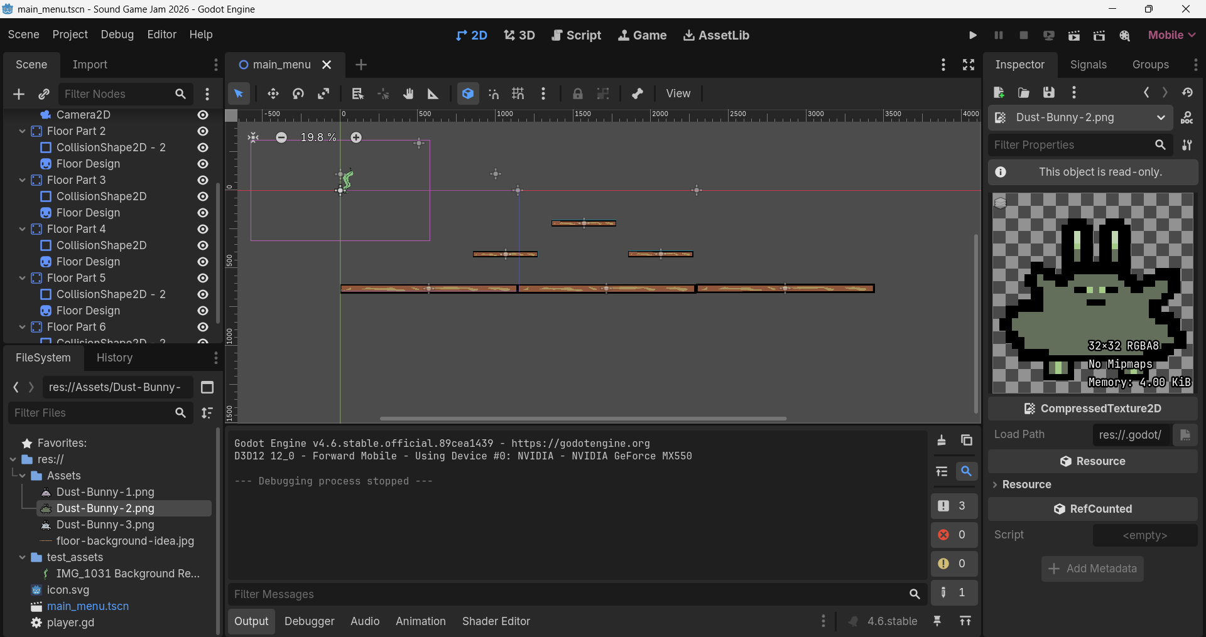Click the 4.6.stable version label
This screenshot has height=637, width=1206.
click(893, 621)
